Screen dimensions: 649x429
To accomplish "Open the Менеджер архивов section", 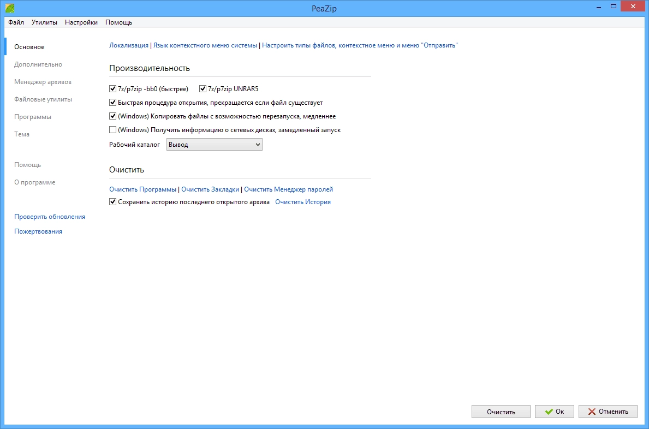I will tap(43, 81).
